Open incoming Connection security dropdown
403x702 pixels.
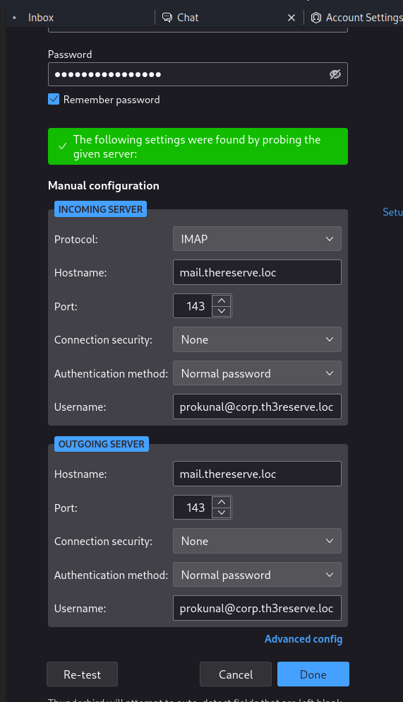257,339
